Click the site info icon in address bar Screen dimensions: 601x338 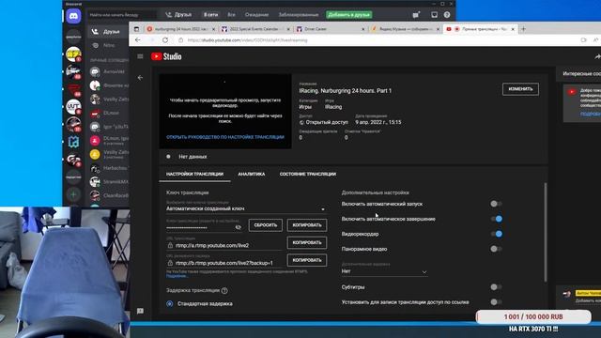[x=181, y=39]
